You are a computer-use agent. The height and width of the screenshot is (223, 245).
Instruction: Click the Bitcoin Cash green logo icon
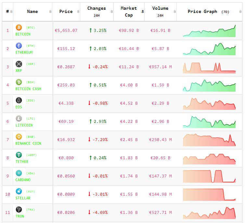pyautogui.click(x=19, y=82)
